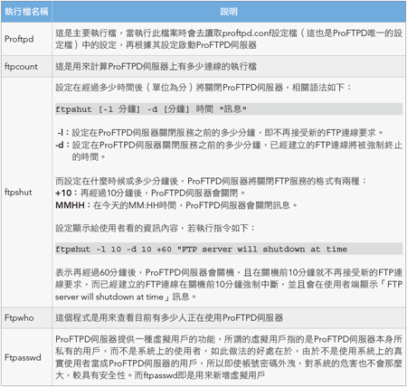Click the Proftpd description mentioning proftpd.conf

click(x=229, y=39)
